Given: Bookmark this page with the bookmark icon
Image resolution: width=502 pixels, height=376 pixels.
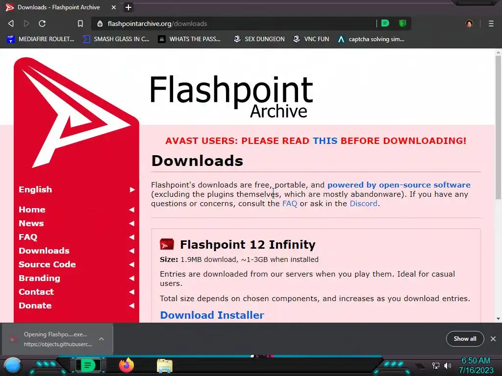Looking at the screenshot, I should coord(80,23).
